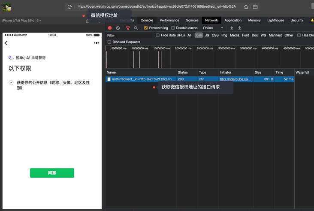
Task: Filter requests by All types
Action: pyautogui.click(x=189, y=35)
